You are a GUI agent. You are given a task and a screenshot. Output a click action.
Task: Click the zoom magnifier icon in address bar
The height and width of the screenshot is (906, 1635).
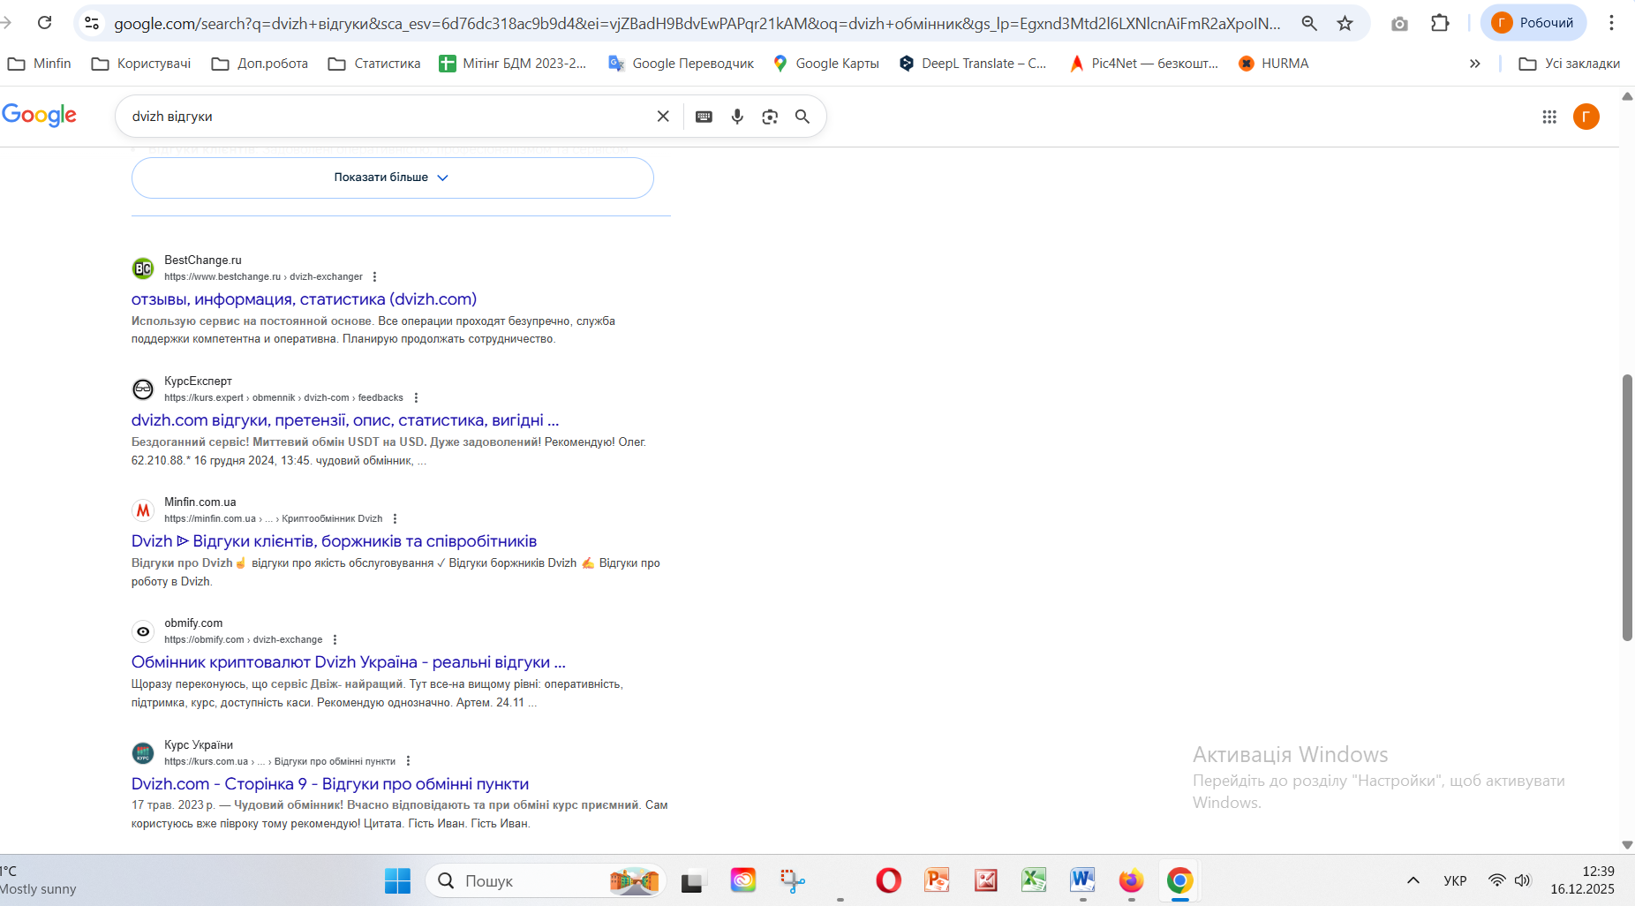pyautogui.click(x=1309, y=23)
